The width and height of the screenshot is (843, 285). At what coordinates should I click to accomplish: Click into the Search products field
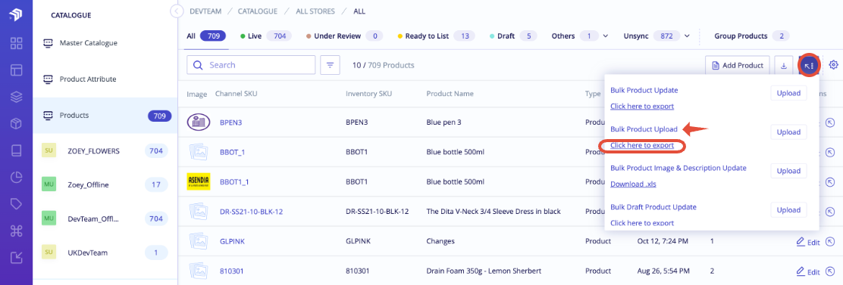click(251, 65)
